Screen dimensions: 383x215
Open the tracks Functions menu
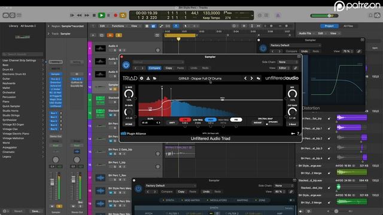[119, 26]
